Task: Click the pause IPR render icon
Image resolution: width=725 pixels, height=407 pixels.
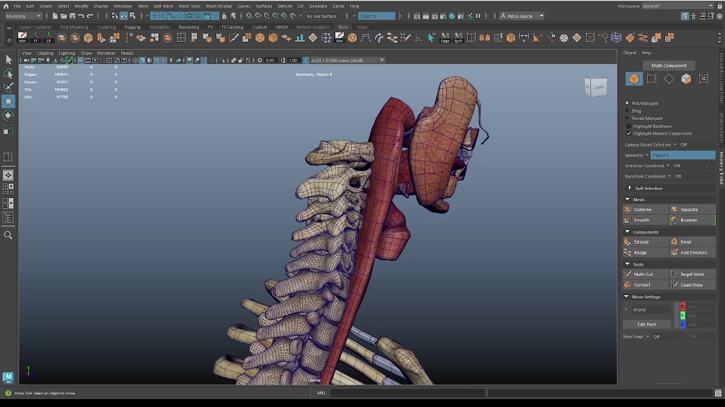Action: pos(478,16)
